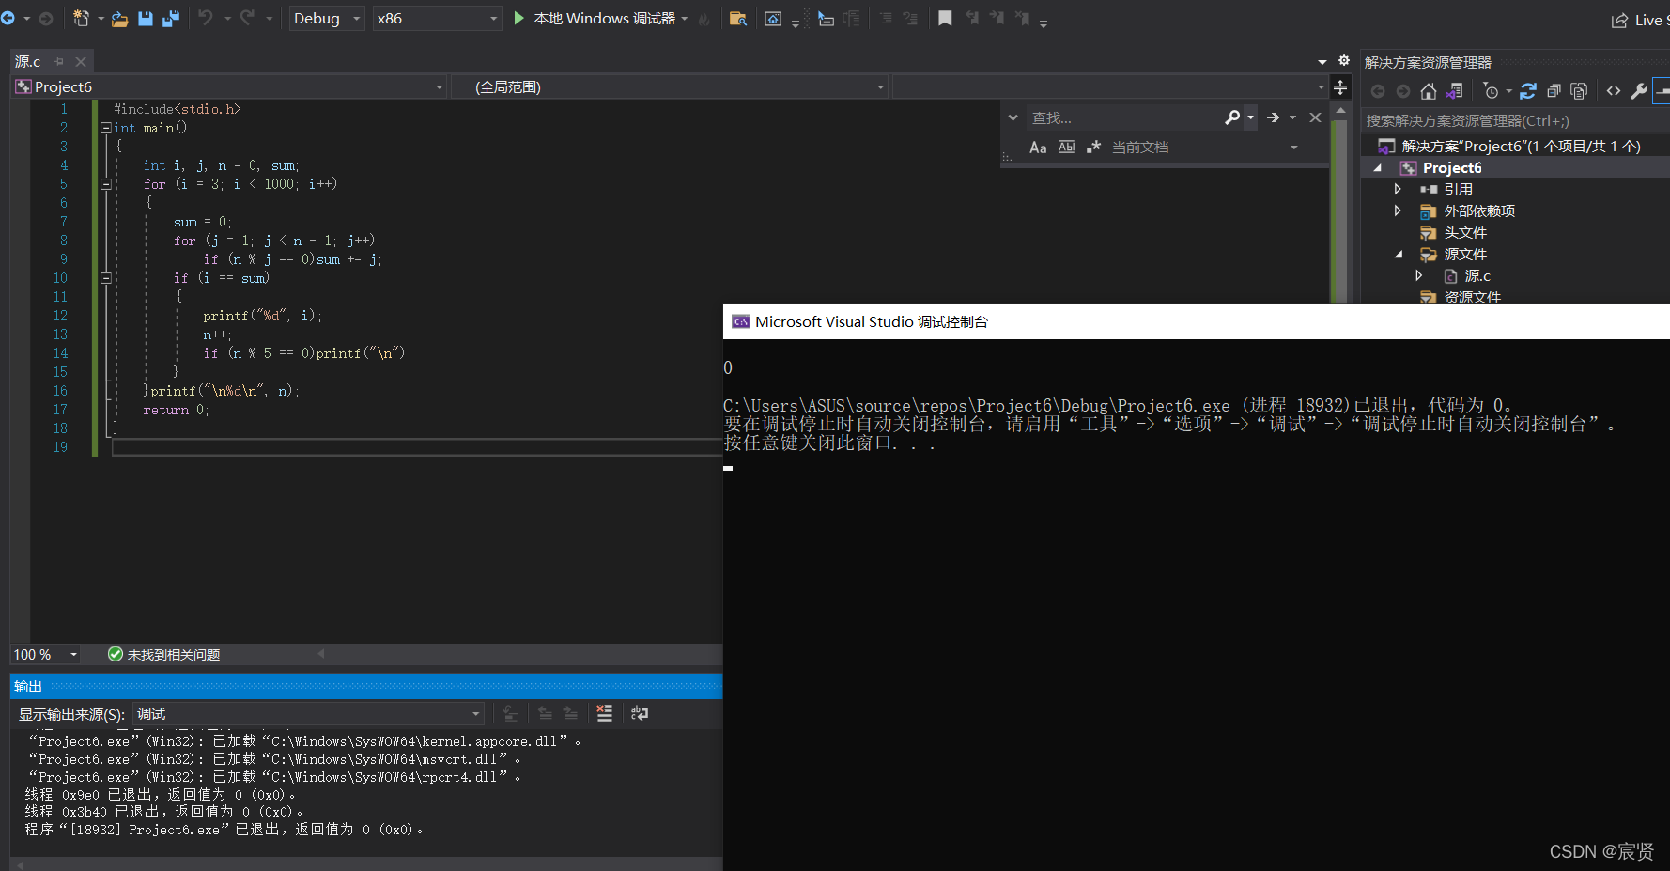Click the 查找... find input field
The image size is (1670, 871).
[x=1122, y=117]
